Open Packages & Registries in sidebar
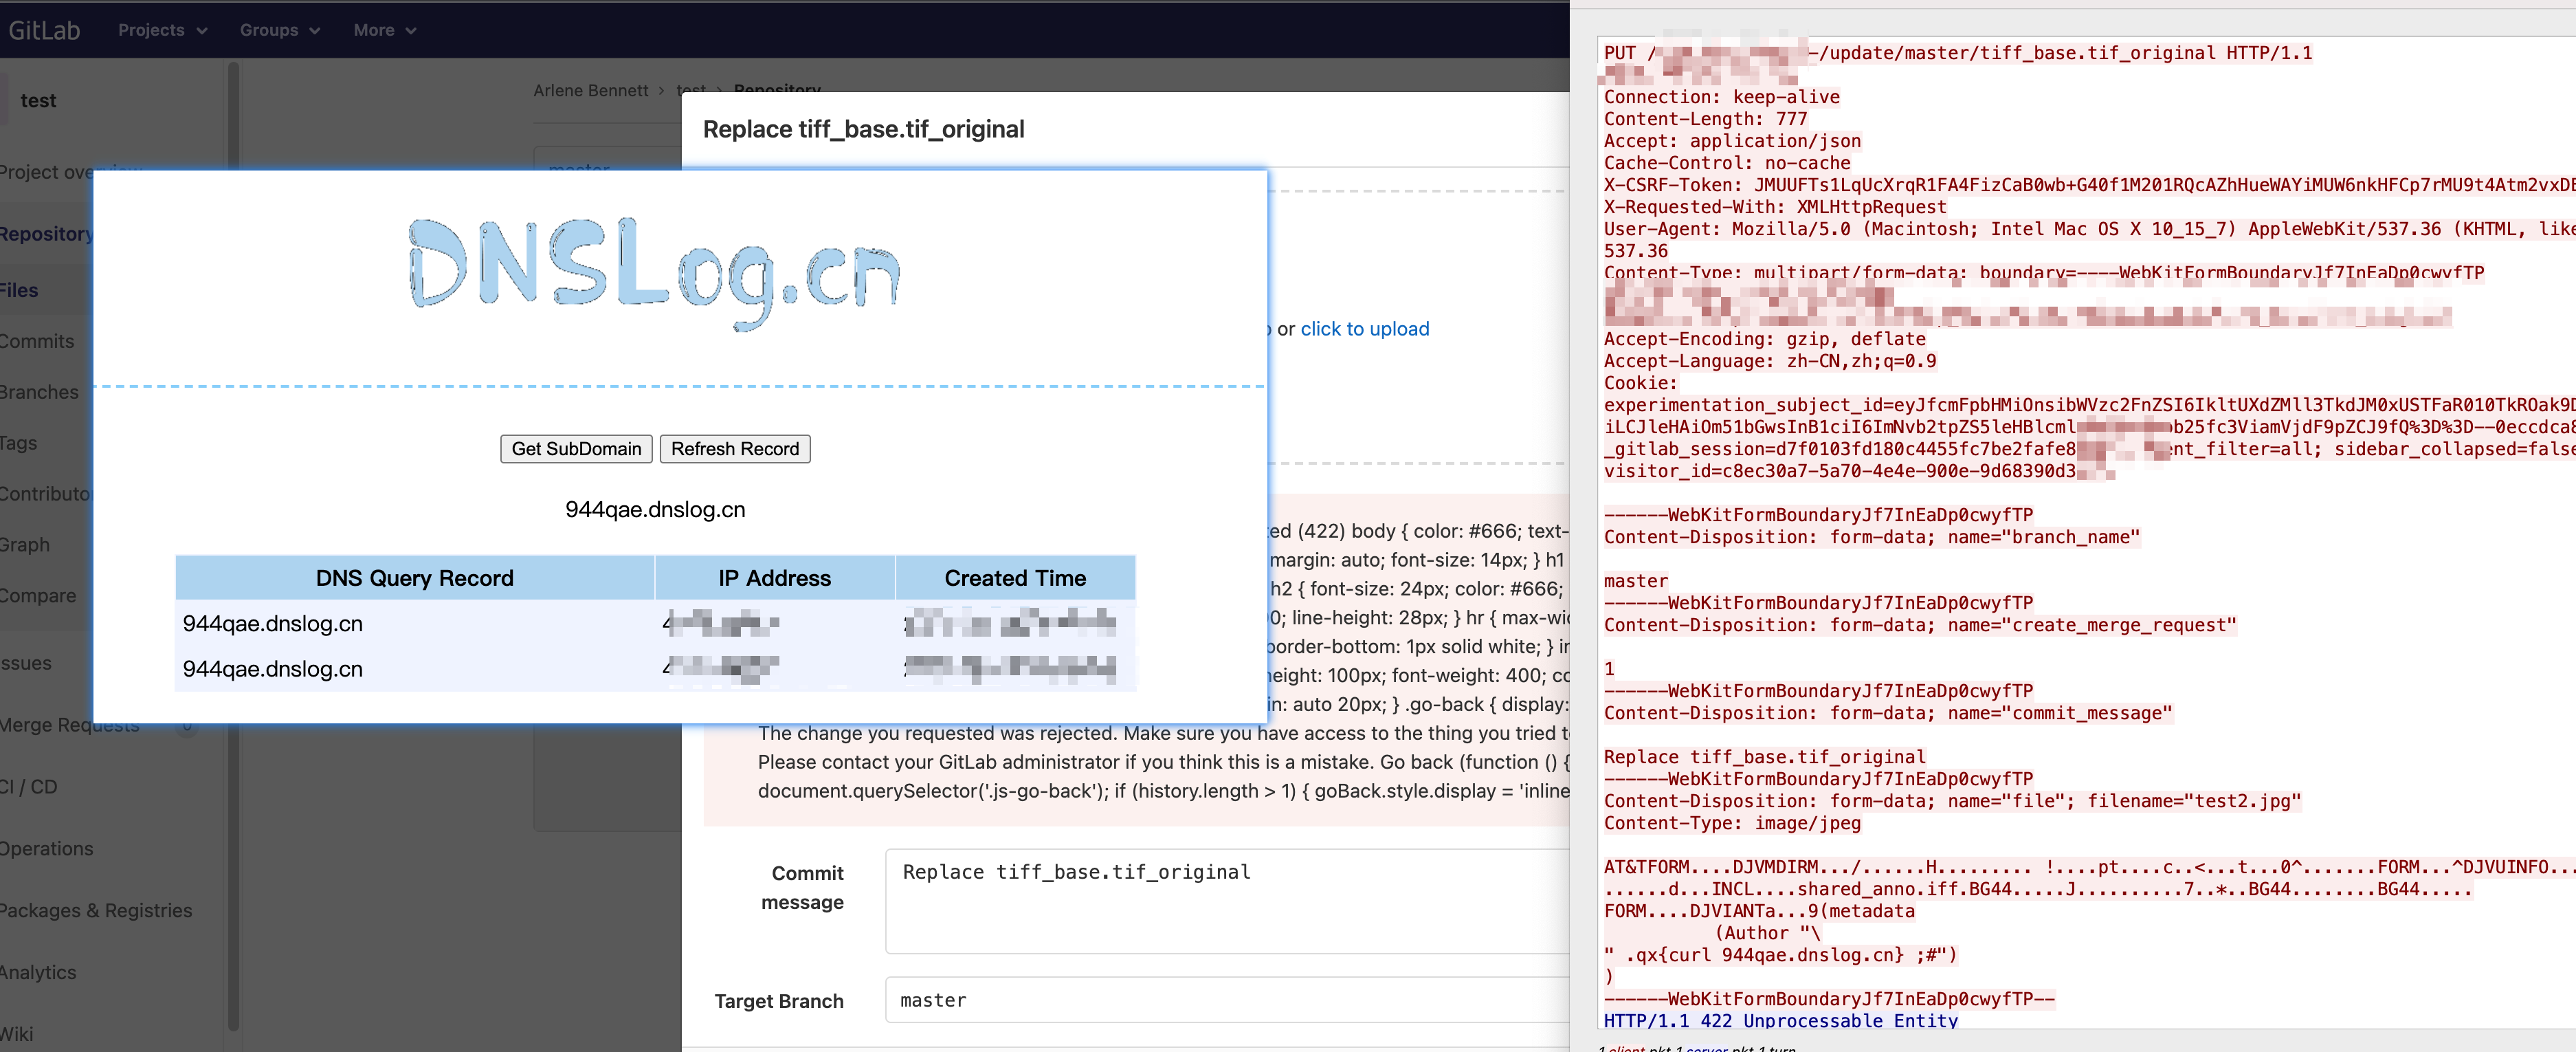The height and width of the screenshot is (1052, 2576). [x=96, y=910]
